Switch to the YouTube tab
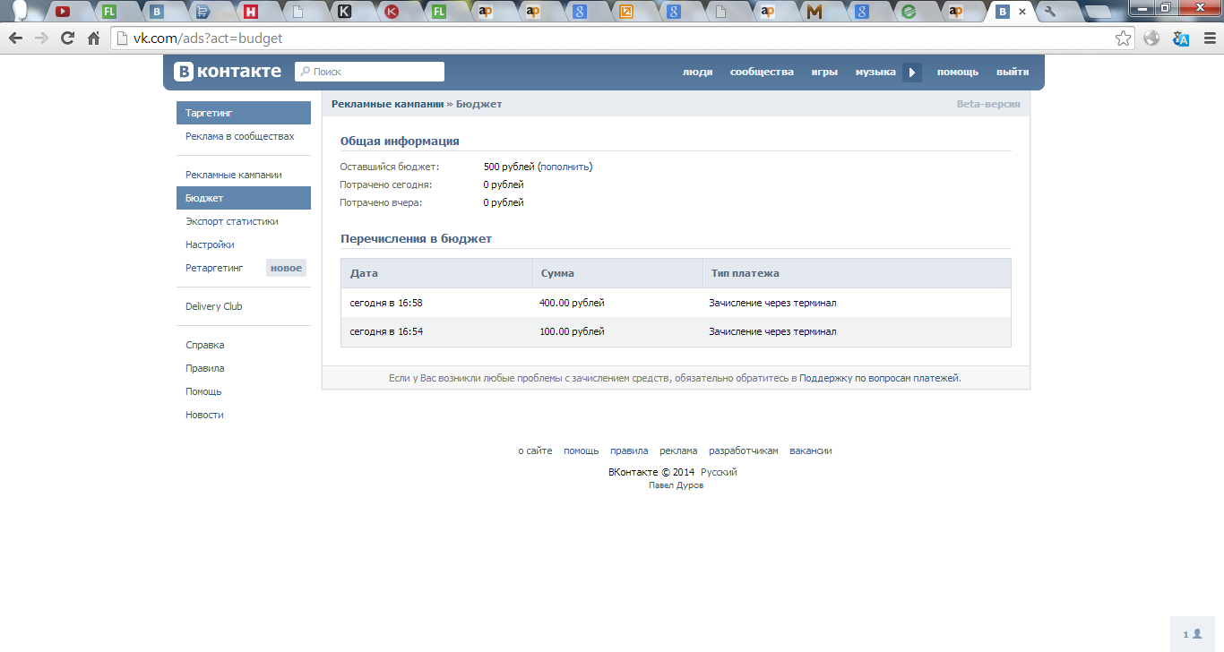The width and height of the screenshot is (1224, 652). tap(63, 12)
